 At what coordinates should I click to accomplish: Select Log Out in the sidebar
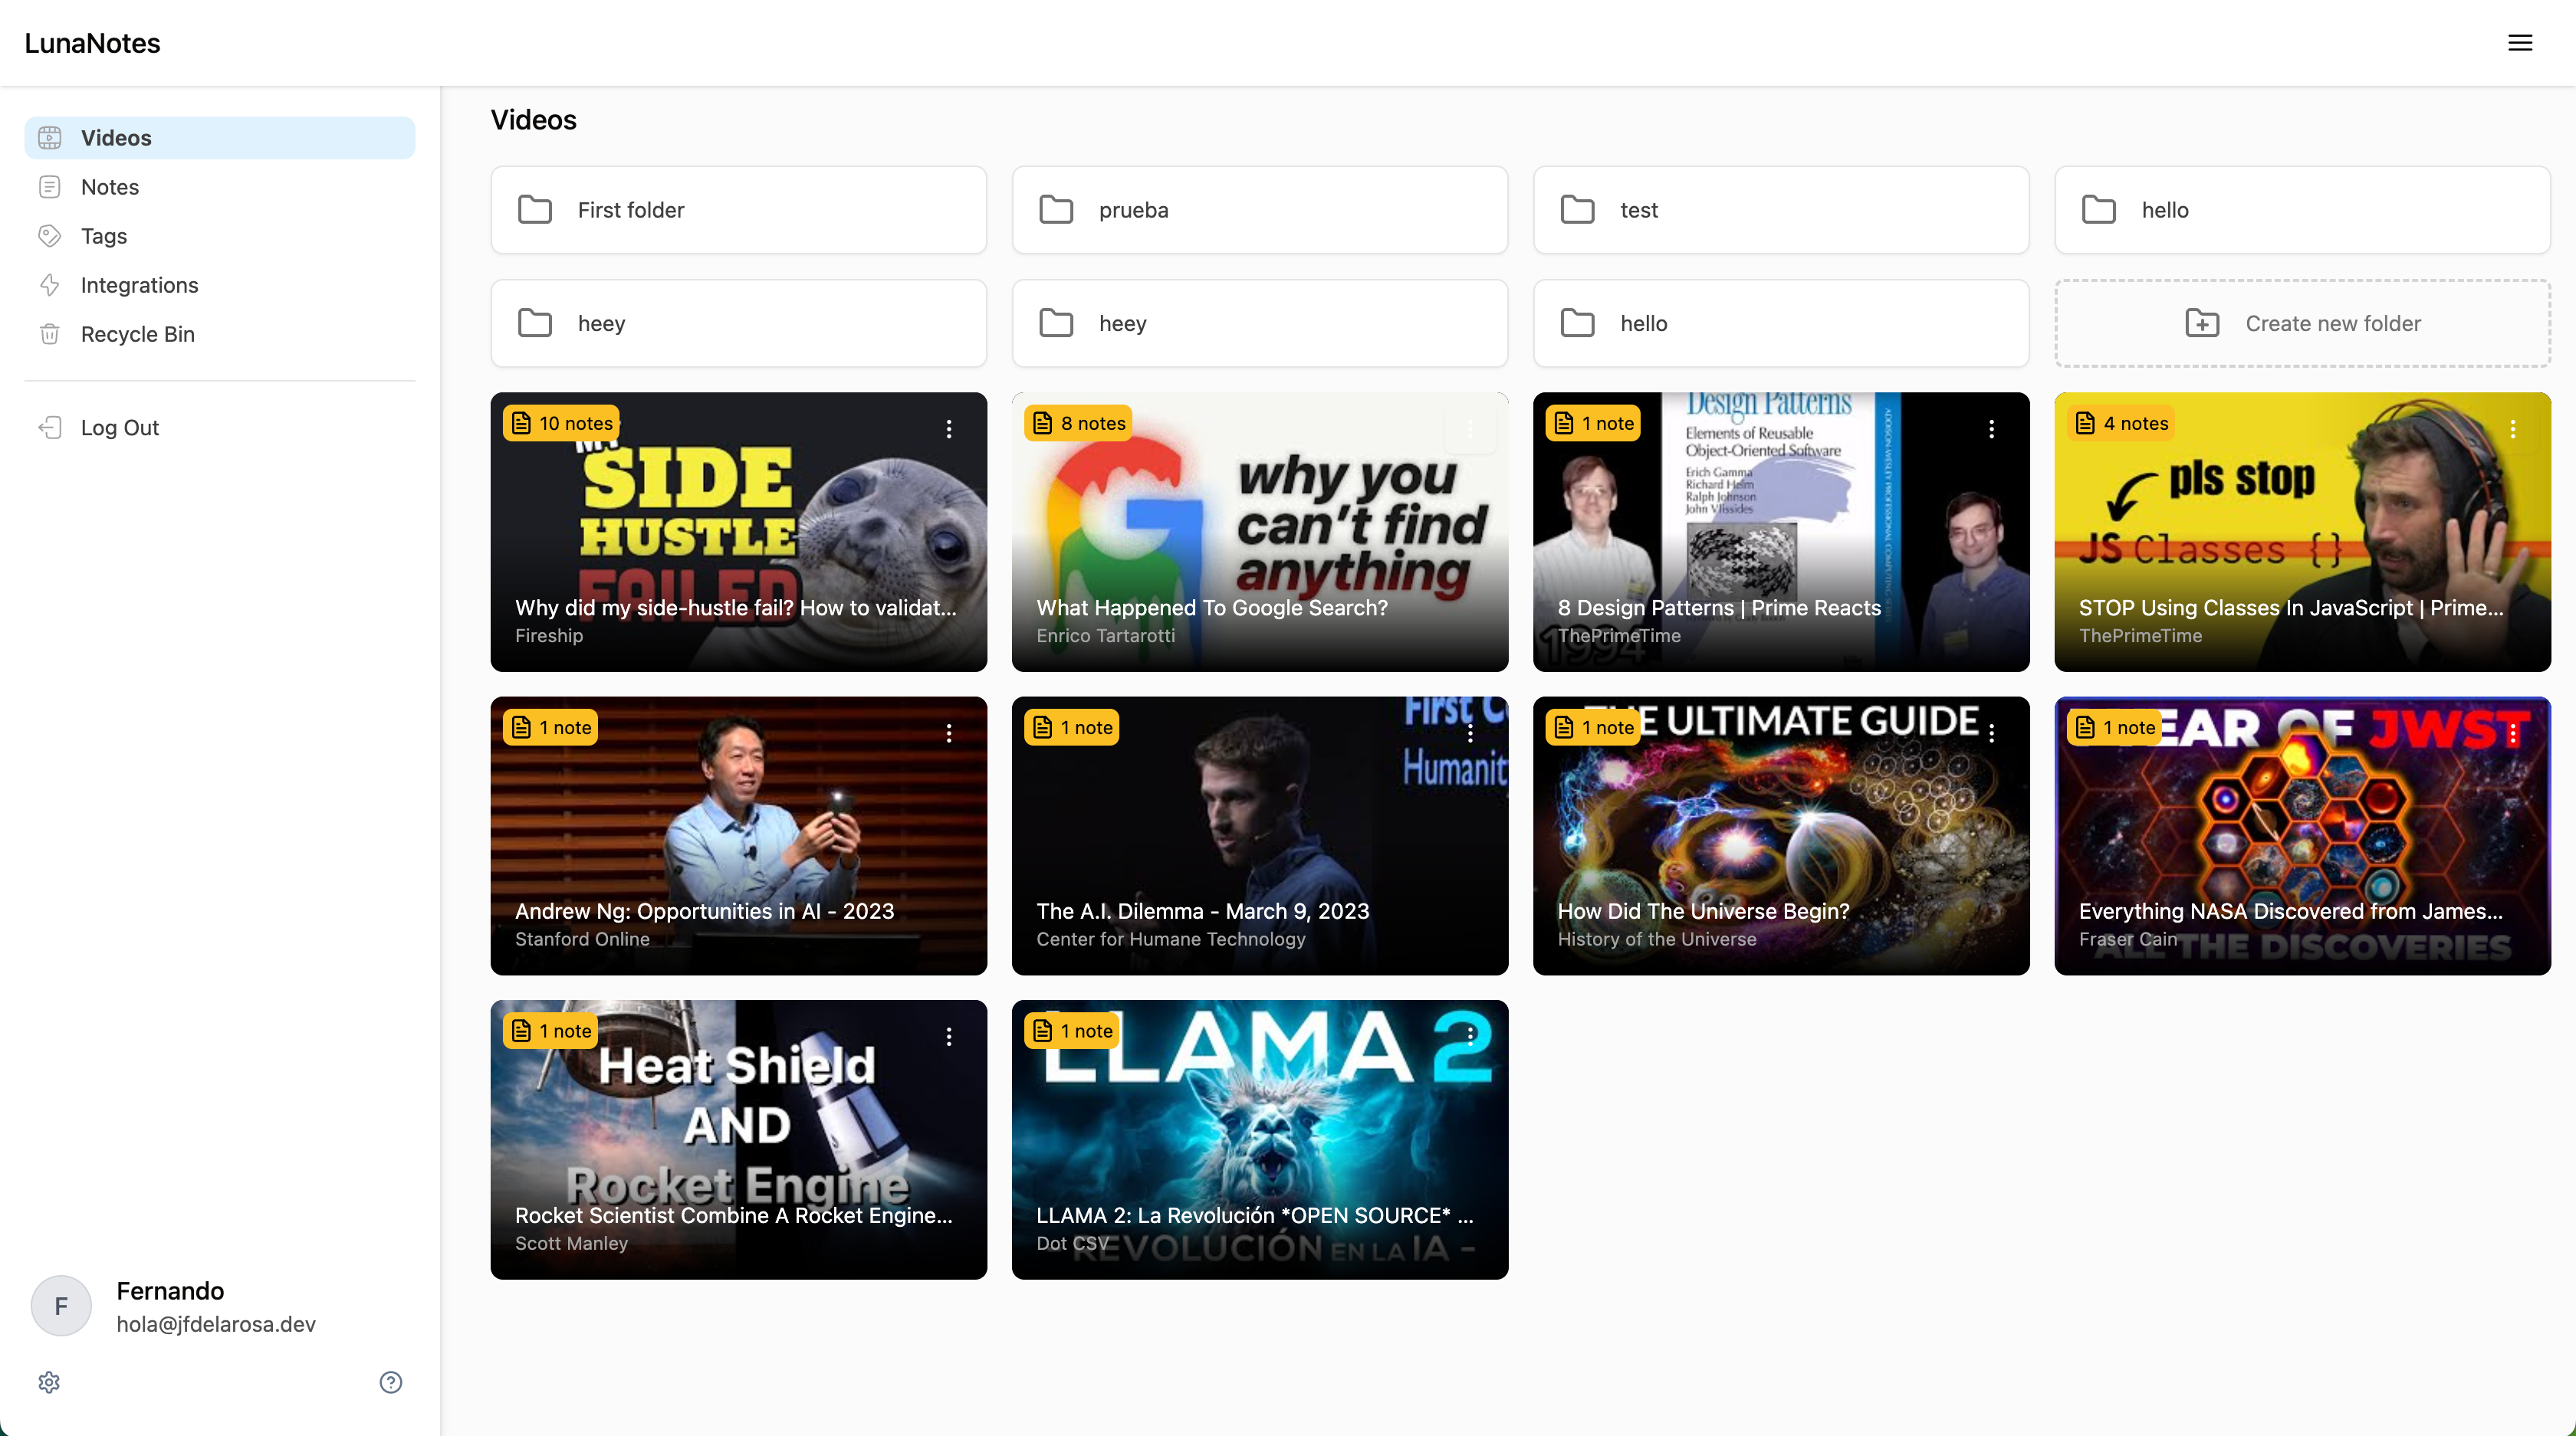click(220, 428)
